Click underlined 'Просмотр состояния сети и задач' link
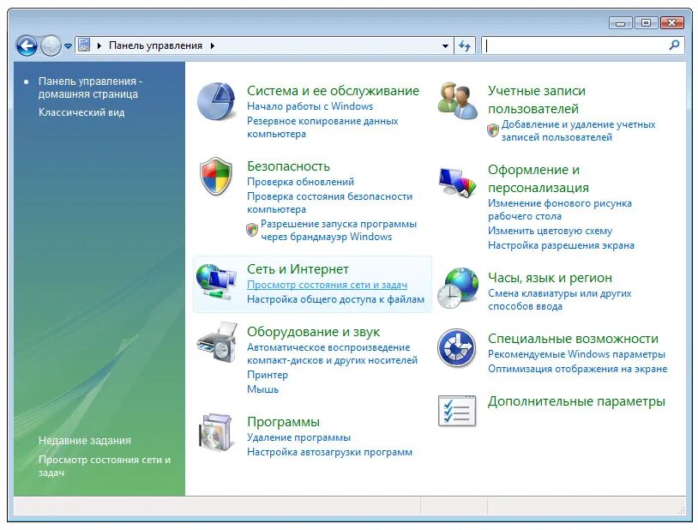 point(328,285)
